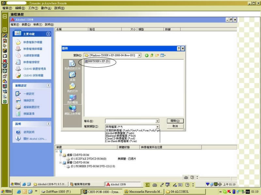The height and width of the screenshot is (195, 261).
Task: Open CD/DVD 裝置管理員 in Alcohol sidebar
Action: (x=35, y=69)
